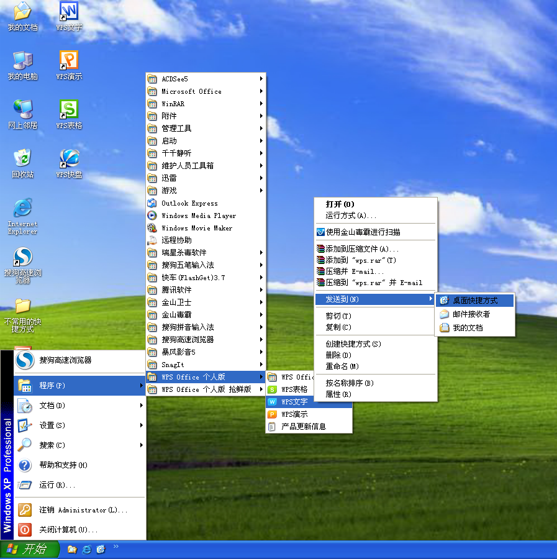
Task: Select the 网上邻居 desktop icon
Action: 22,115
